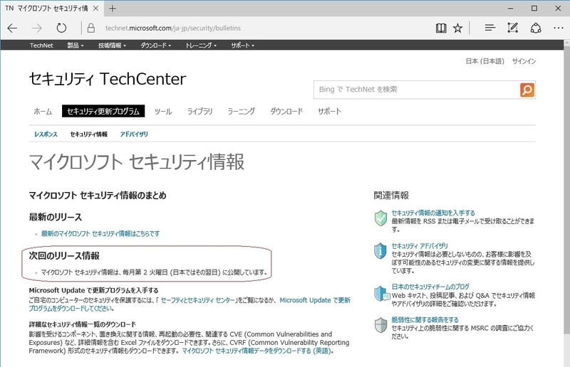Open the Share icon in toolbar
Screen dimensions: 570x367
click(x=536, y=28)
